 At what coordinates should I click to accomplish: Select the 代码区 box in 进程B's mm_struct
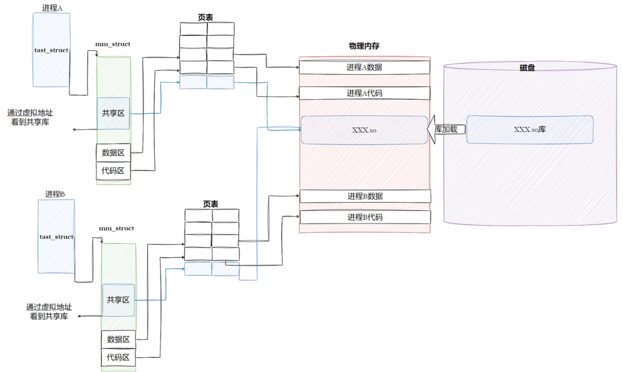pyautogui.click(x=118, y=358)
